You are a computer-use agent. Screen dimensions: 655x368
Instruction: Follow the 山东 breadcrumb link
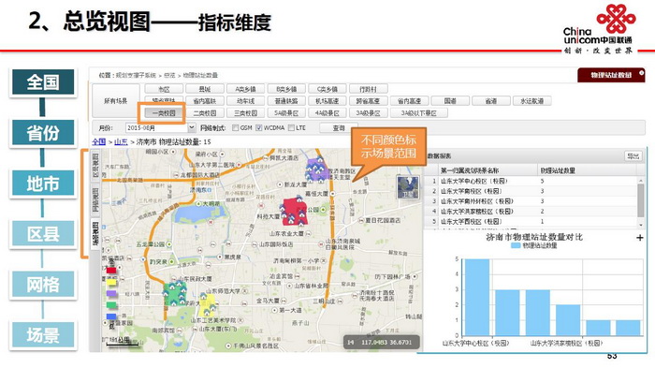point(121,141)
